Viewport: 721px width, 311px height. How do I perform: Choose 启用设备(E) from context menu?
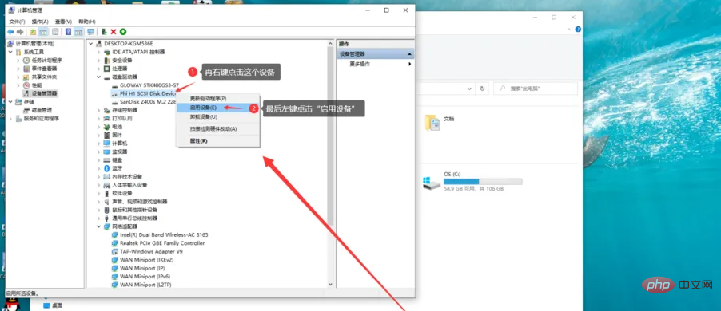coord(218,108)
